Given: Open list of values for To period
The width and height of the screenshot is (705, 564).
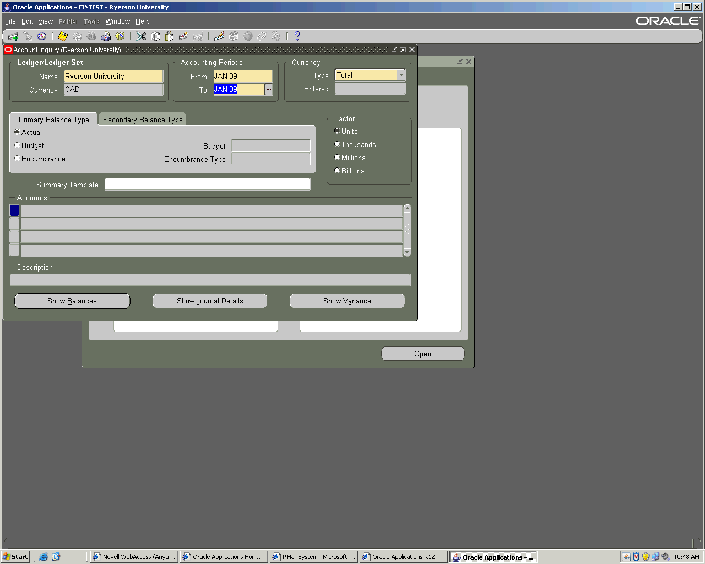Looking at the screenshot, I should coord(269,89).
